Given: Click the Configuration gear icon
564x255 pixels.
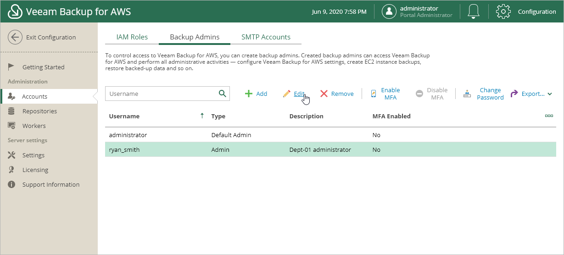Looking at the screenshot, I should click(x=503, y=11).
